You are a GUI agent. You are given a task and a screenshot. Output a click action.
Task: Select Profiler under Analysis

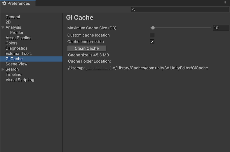coord(17,33)
